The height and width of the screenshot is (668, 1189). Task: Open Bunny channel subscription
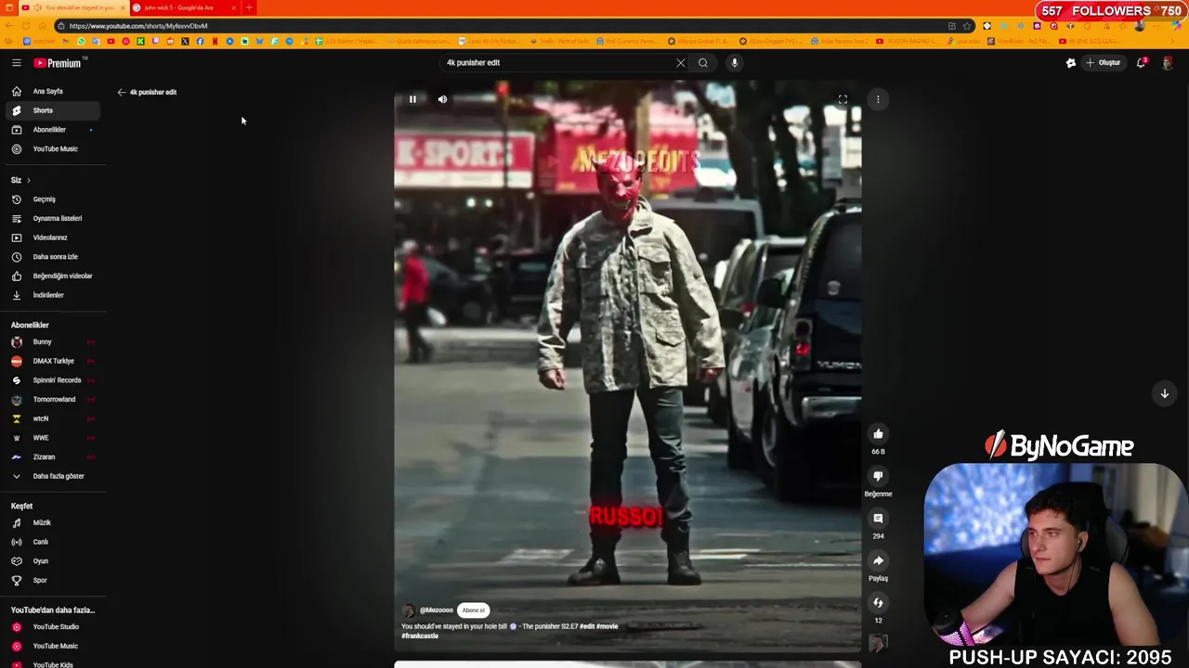[x=53, y=341]
